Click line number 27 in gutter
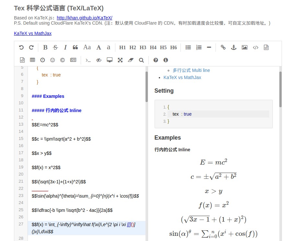 pyautogui.click(x=21, y=224)
